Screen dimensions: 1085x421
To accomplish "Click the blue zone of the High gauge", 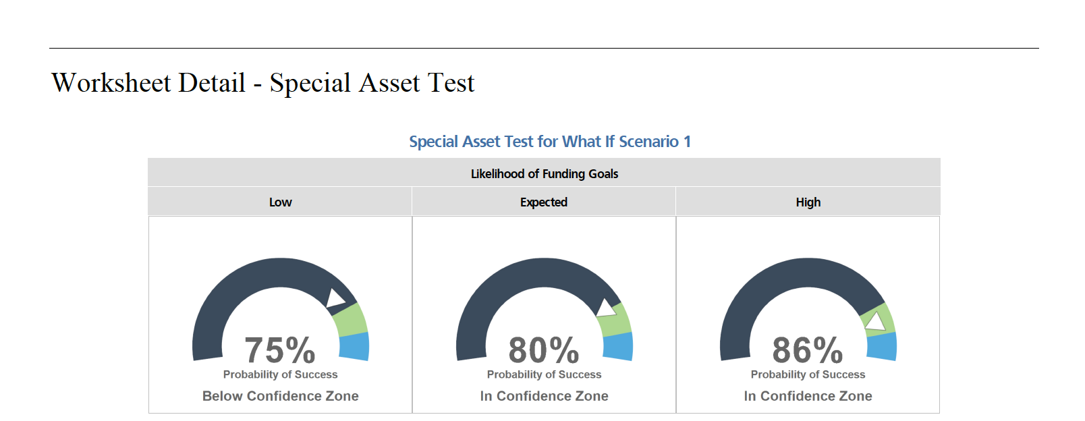I will point(882,347).
